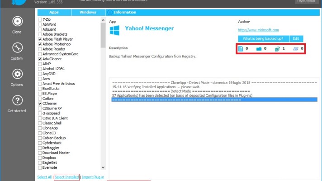Select Calibre in the list
322x181 pixels.
(x=48, y=98)
